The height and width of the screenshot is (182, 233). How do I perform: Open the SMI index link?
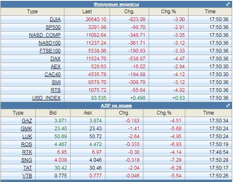56,82
